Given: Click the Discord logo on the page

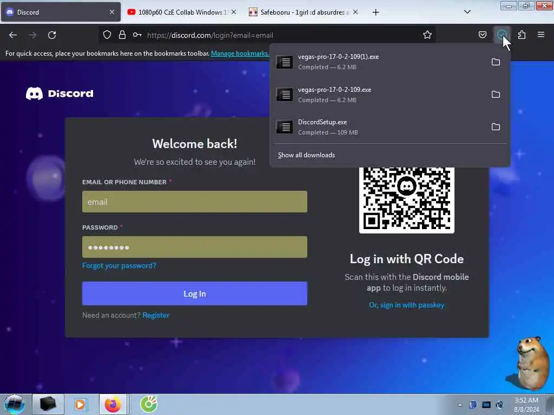Looking at the screenshot, I should [60, 93].
